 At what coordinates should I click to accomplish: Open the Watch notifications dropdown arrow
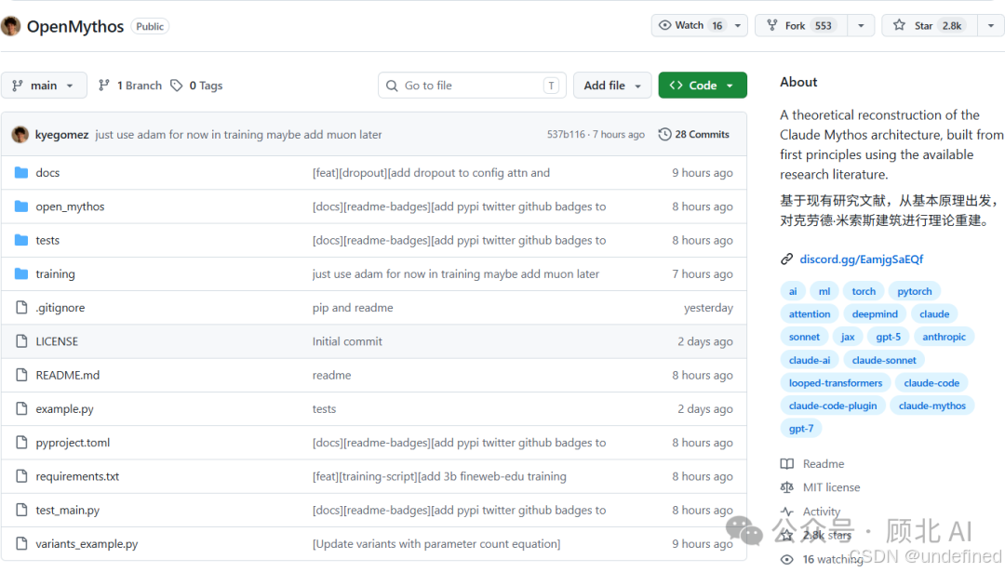[x=738, y=26]
